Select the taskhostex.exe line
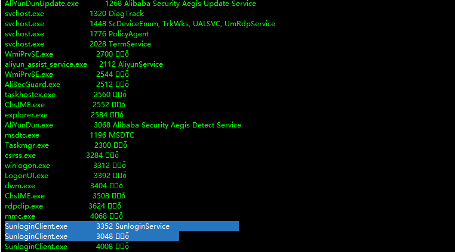The height and width of the screenshot is (252, 455). point(66,95)
